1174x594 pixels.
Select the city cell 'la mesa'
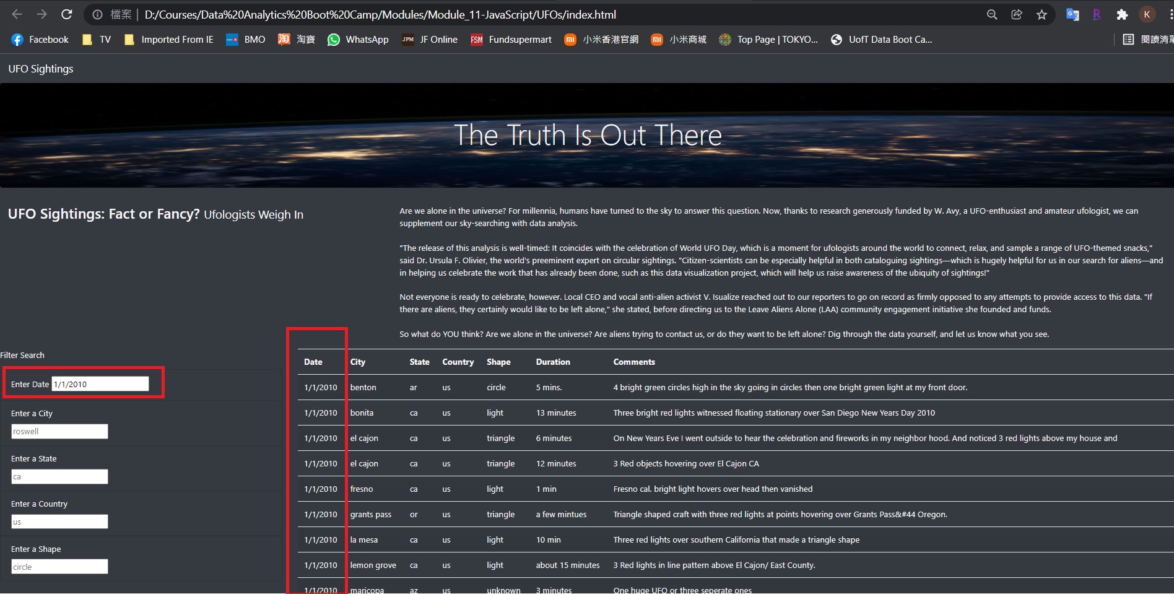(x=364, y=539)
